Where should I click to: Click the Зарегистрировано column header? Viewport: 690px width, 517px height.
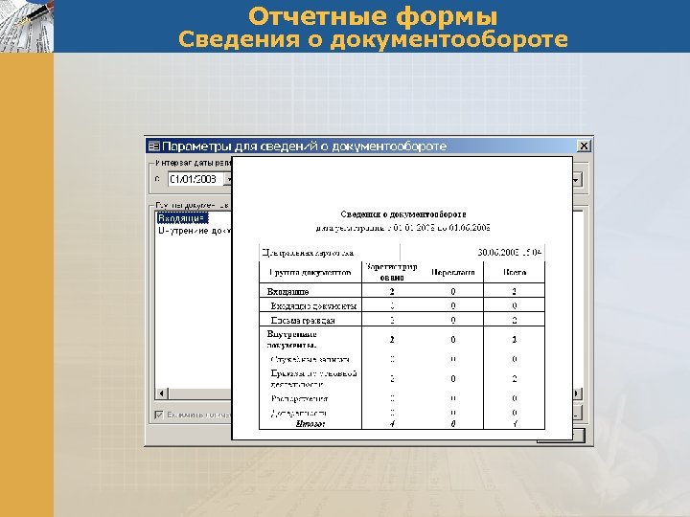click(392, 272)
